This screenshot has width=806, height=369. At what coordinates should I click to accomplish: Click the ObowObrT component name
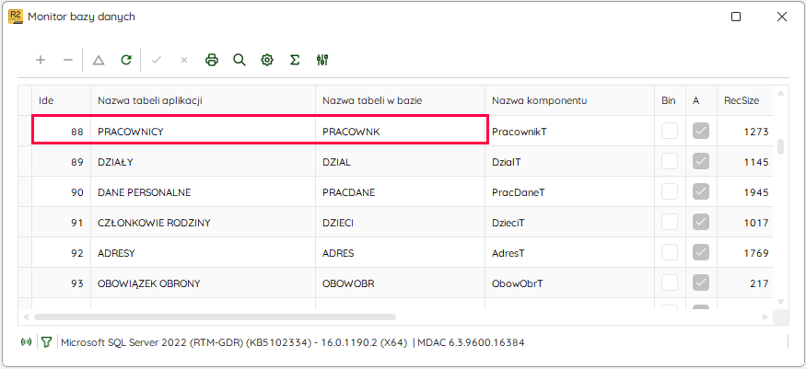[517, 283]
